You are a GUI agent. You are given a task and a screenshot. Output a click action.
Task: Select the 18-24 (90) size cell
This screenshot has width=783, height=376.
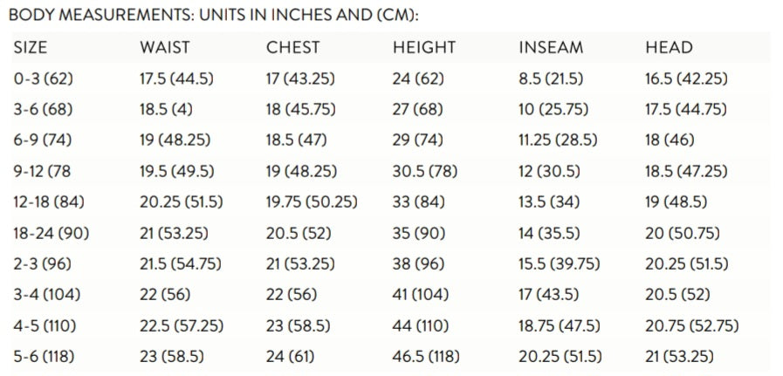pyautogui.click(x=52, y=233)
